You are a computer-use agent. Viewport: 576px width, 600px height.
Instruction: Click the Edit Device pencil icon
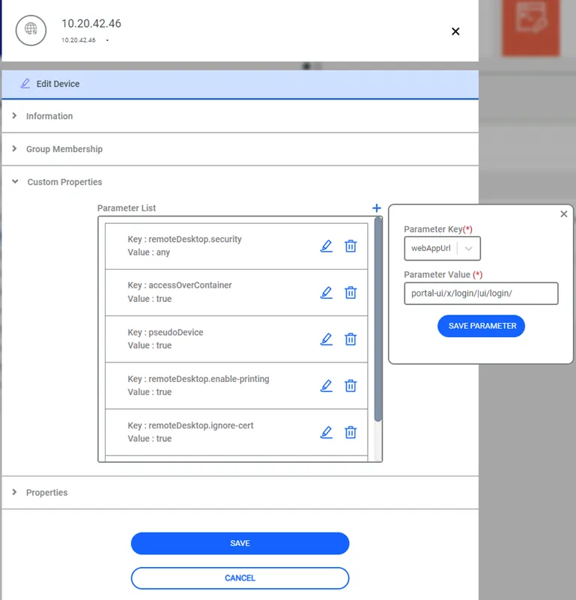25,83
